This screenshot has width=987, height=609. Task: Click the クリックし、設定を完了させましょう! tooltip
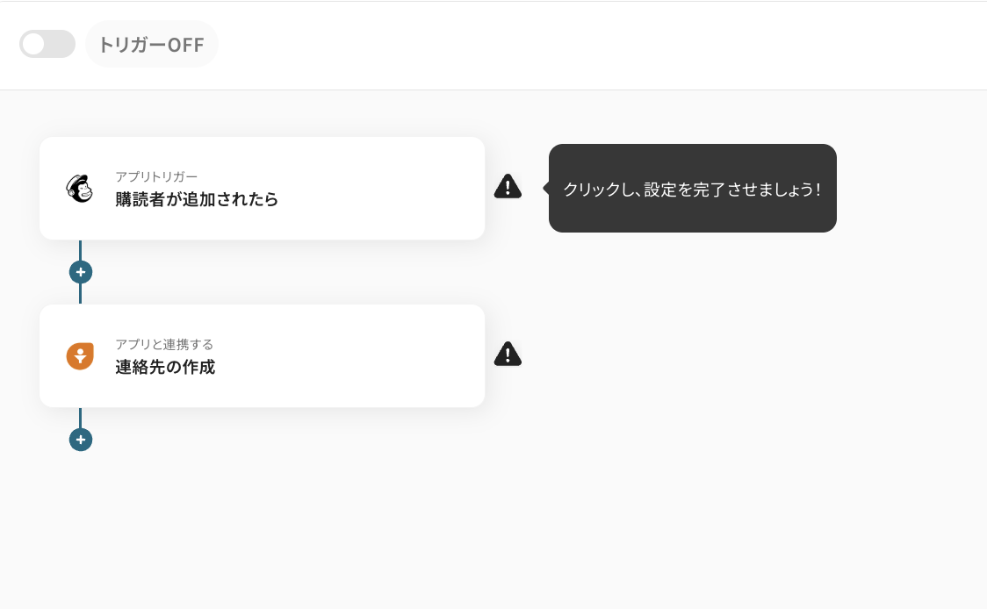[x=692, y=189]
